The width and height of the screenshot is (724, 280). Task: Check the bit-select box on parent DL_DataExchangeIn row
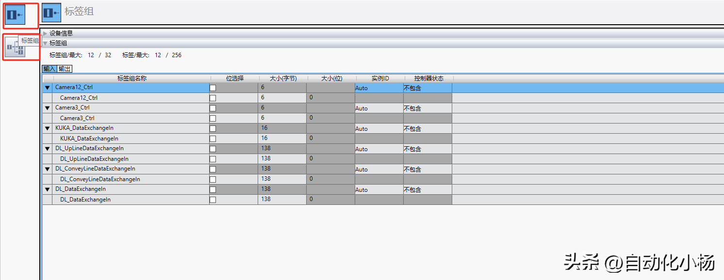(213, 189)
